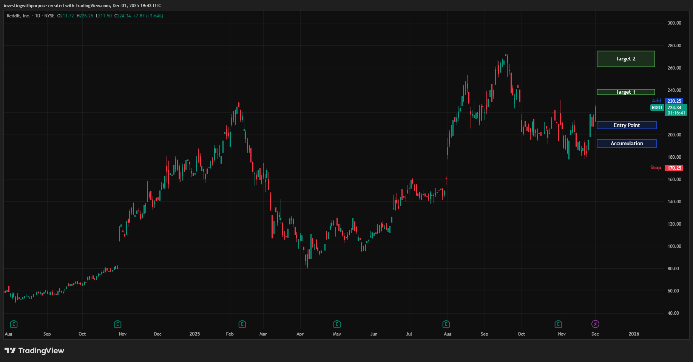Select the red 'Stop' text label
The image size is (693, 362).
click(656, 167)
